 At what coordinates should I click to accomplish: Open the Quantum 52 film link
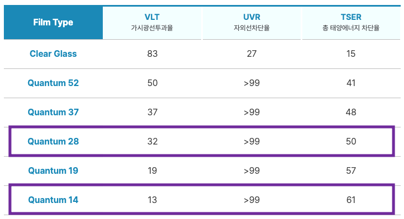[x=53, y=83]
